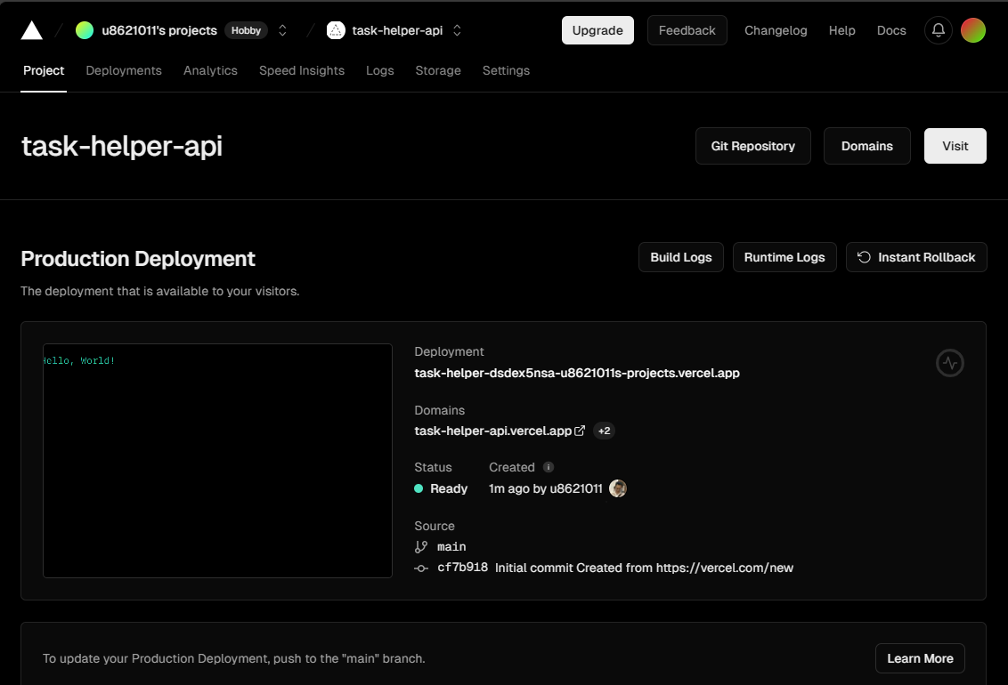Open the notifications bell
This screenshot has height=685, width=1008.
coord(938,29)
